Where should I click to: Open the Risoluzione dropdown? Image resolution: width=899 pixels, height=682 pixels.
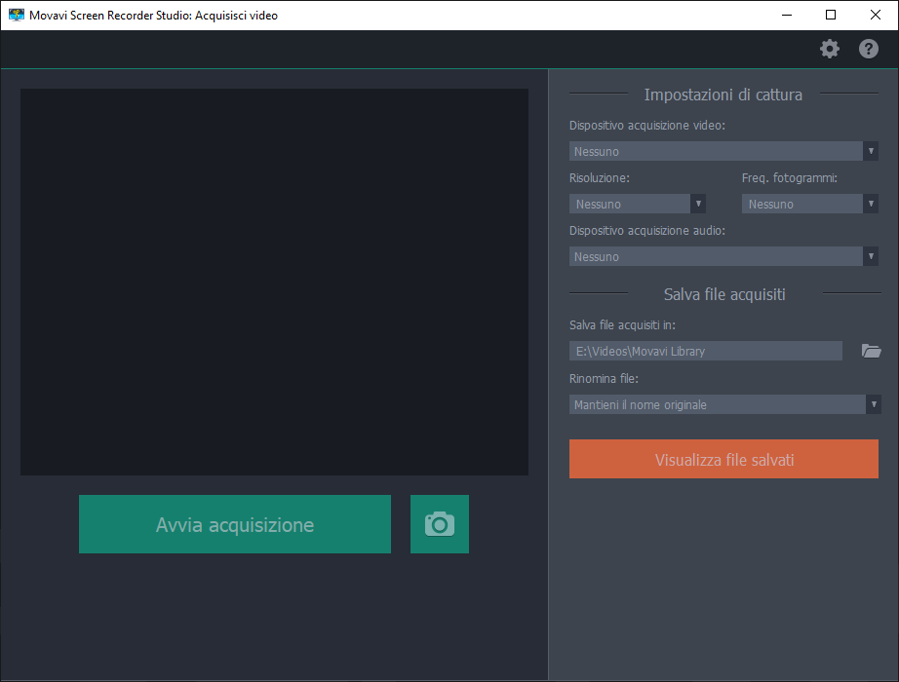click(637, 204)
